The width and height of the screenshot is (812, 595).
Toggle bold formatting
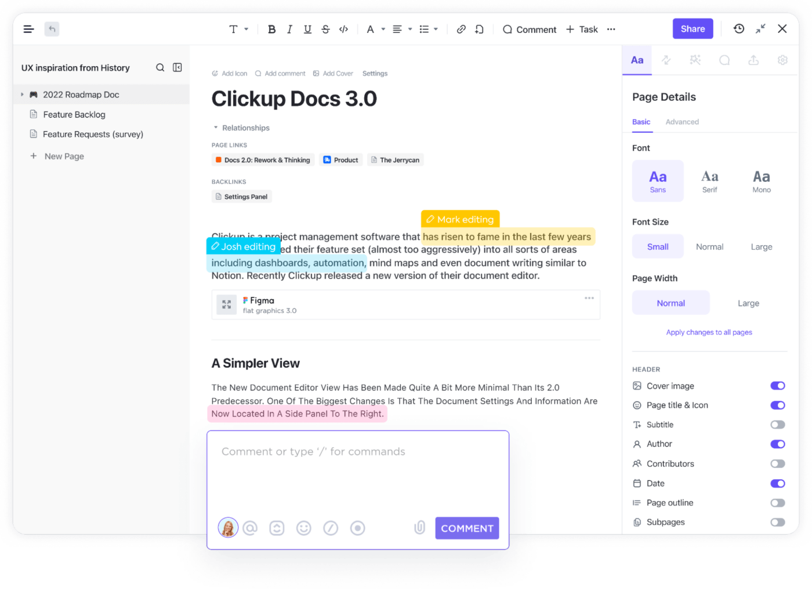pos(271,30)
